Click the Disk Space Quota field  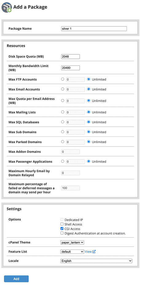70,57
